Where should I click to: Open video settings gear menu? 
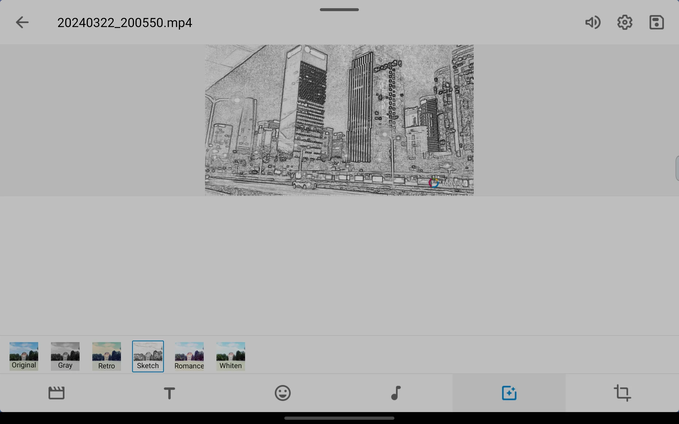pyautogui.click(x=625, y=22)
